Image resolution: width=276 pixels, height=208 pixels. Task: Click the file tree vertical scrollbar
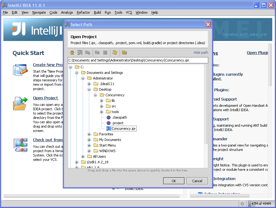click(x=206, y=104)
